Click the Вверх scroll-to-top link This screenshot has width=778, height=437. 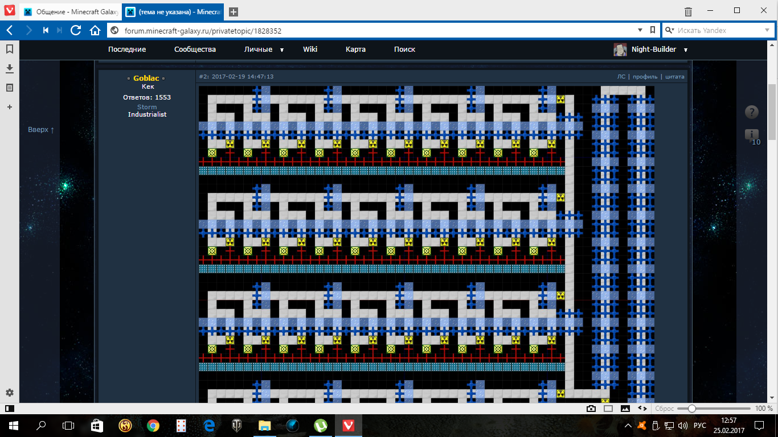(41, 130)
